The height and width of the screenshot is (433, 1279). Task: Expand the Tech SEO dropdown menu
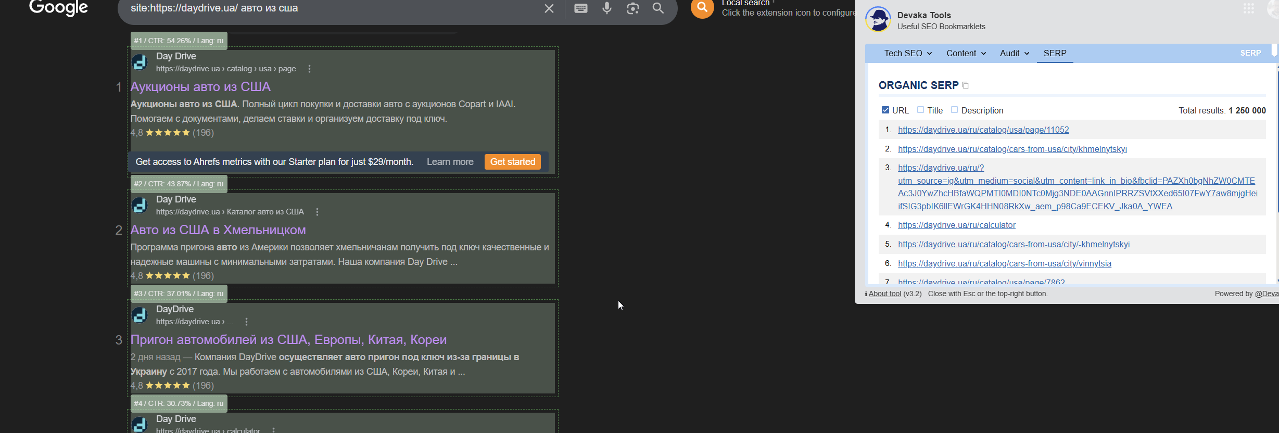[x=908, y=53]
